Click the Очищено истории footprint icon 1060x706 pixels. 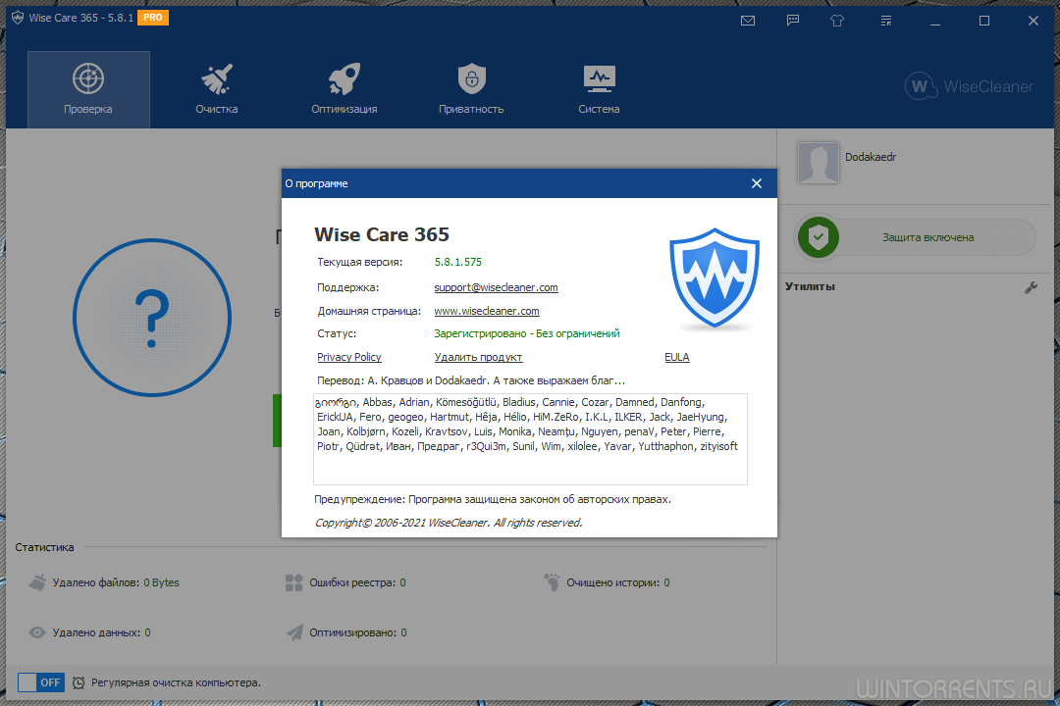[x=552, y=582]
